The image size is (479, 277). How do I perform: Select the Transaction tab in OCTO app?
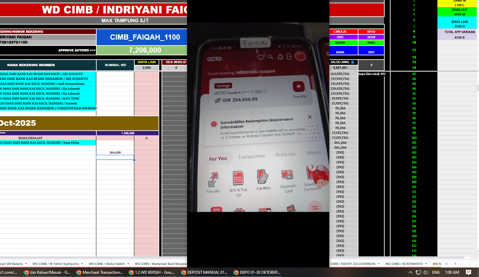point(252,157)
